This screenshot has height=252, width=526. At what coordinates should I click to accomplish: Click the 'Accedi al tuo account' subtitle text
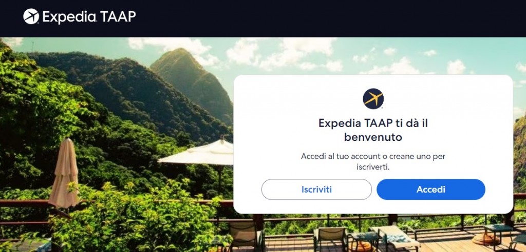(x=373, y=162)
